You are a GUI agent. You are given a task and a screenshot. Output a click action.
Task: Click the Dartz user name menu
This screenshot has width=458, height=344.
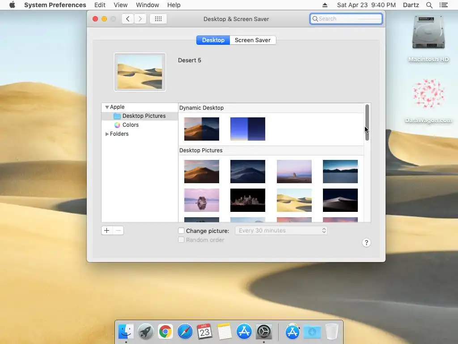point(411,5)
